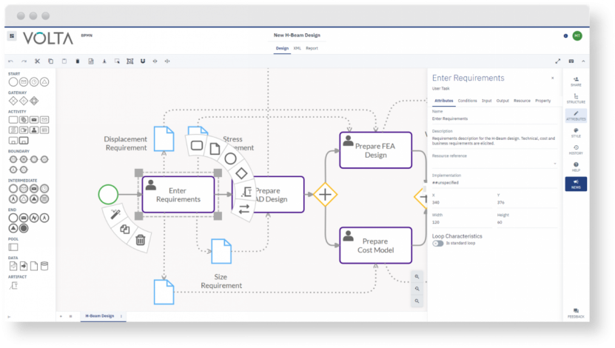The height and width of the screenshot is (348, 615).
Task: Open the Feedback button in sidebar
Action: point(576,313)
